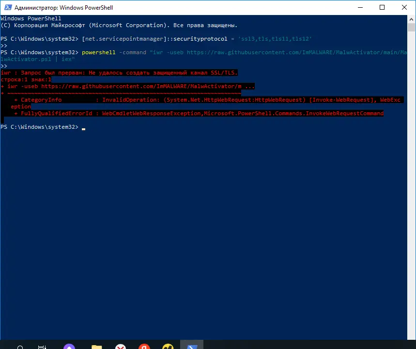This screenshot has height=349, width=416.
Task: Click the Microsoft Corporation copyright line
Action: [119, 26]
